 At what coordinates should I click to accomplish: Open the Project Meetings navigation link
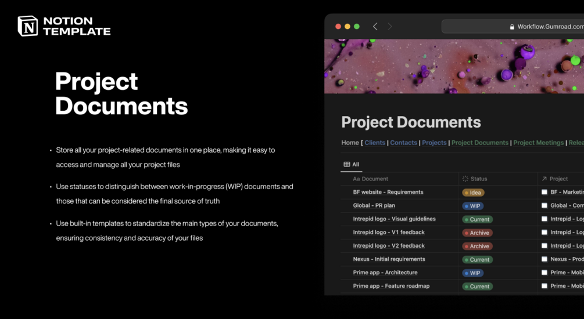[x=538, y=143]
